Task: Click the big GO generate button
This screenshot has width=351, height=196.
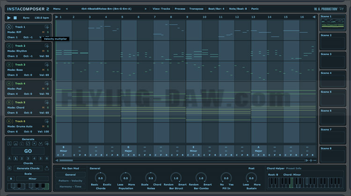Action: 28,151
